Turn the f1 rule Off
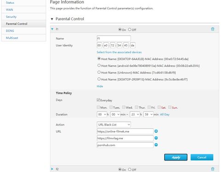 click(x=130, y=30)
